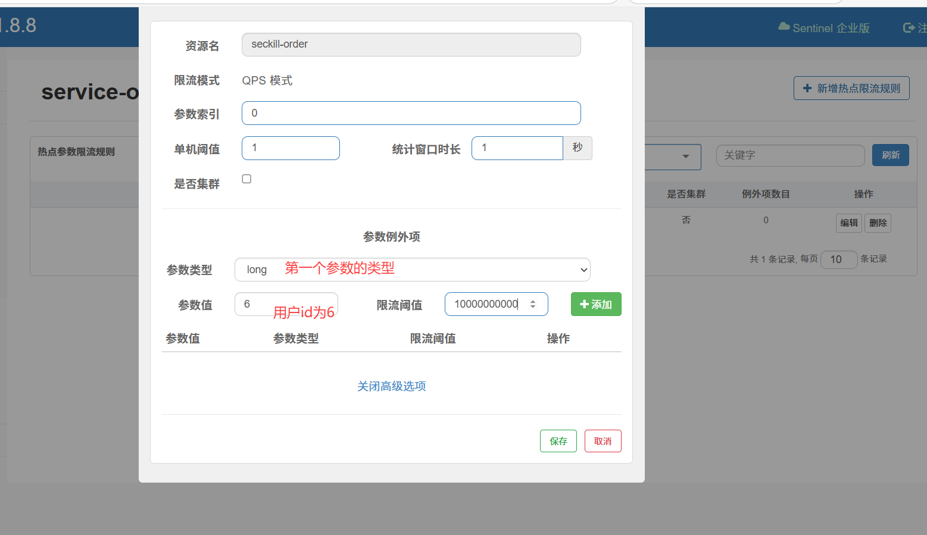
Task: Click the plus icon on 新增热点限流规则
Action: click(x=807, y=88)
